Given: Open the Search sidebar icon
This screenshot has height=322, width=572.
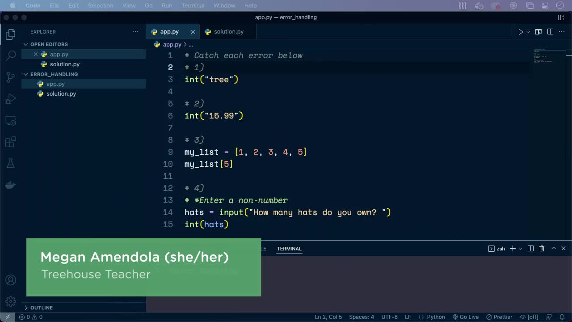Looking at the screenshot, I should tap(10, 56).
